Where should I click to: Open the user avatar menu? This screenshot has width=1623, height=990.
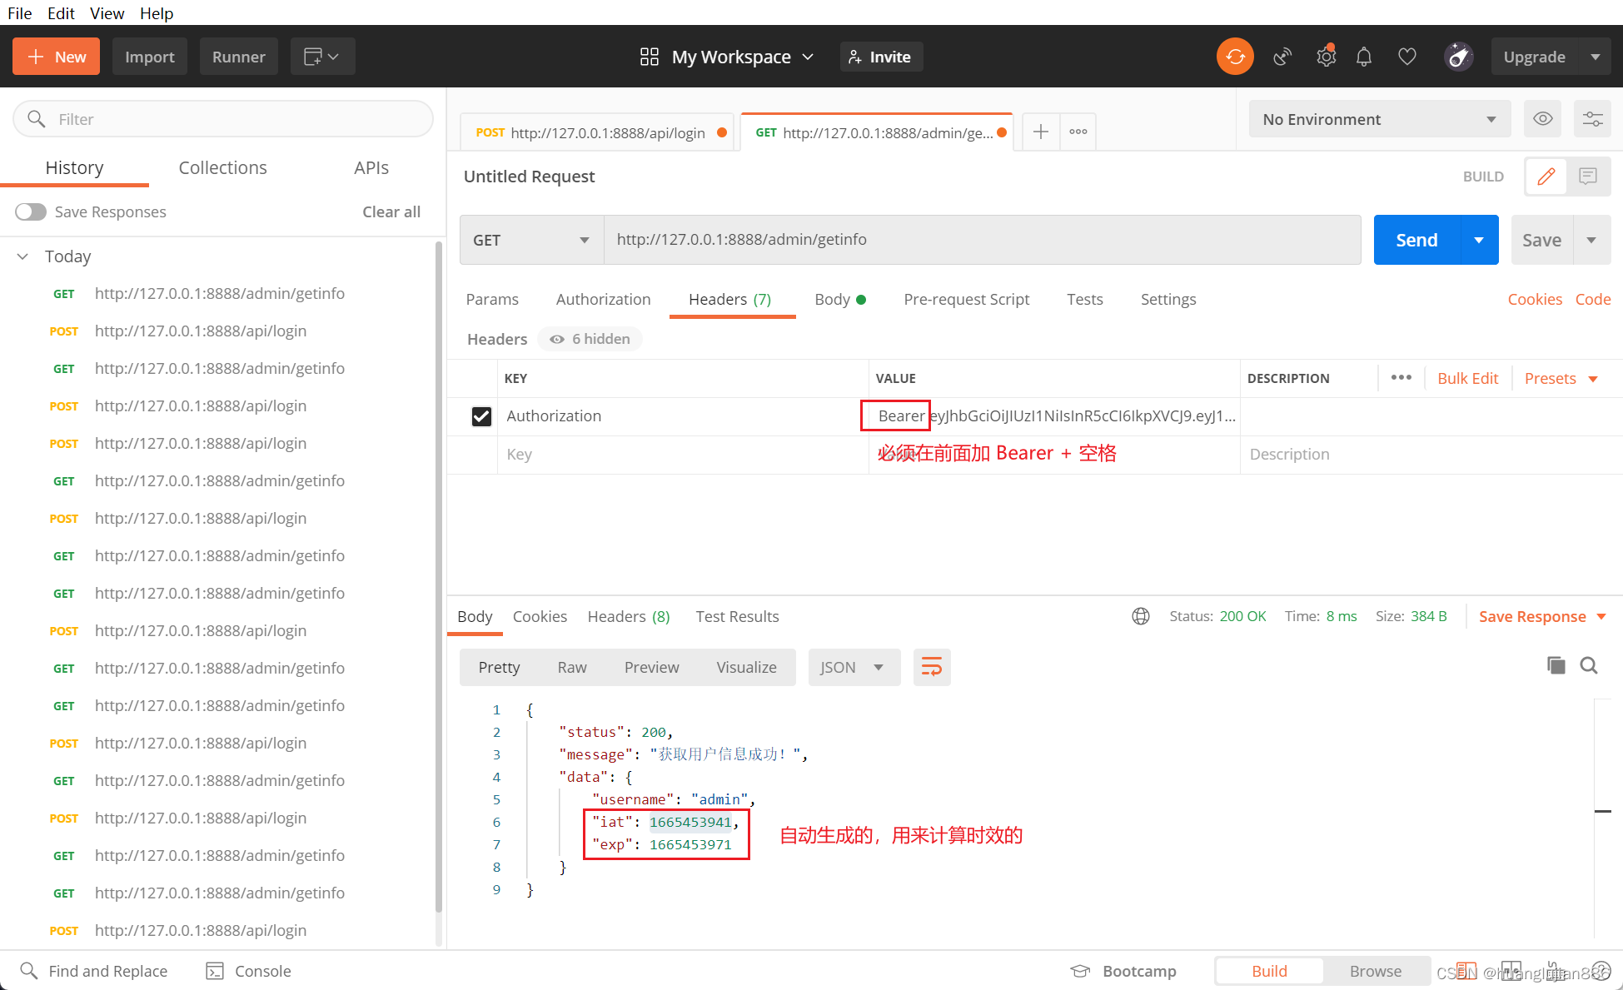point(1458,57)
